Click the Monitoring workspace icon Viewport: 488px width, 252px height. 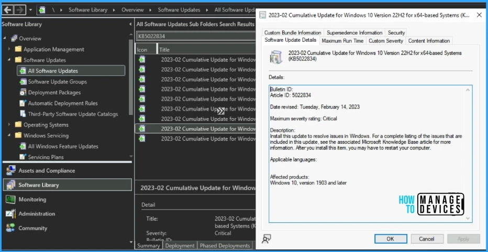click(10, 199)
